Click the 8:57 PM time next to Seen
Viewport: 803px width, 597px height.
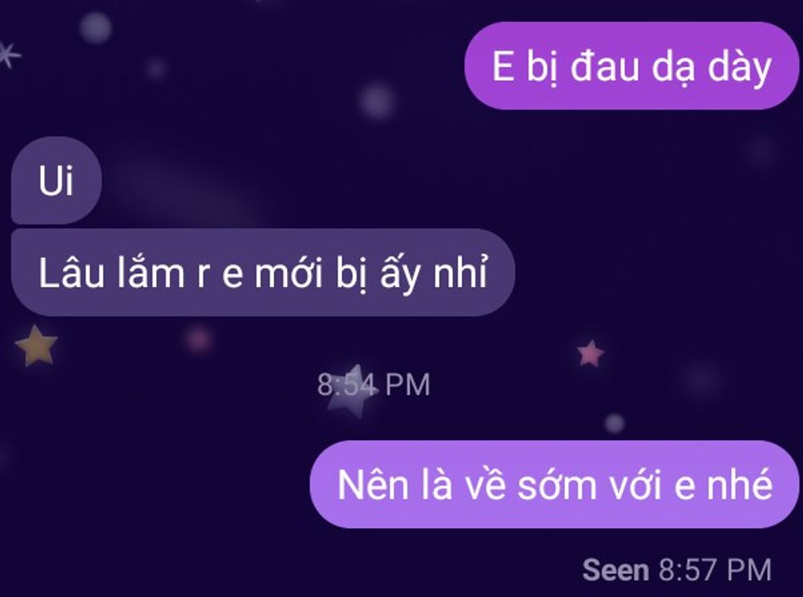715,570
